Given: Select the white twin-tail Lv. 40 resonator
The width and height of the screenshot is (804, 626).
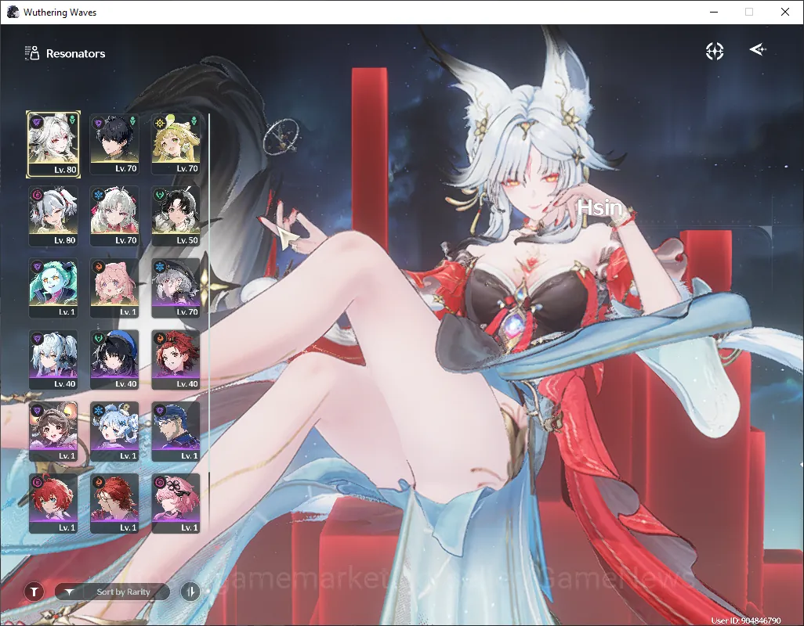Looking at the screenshot, I should tap(53, 360).
